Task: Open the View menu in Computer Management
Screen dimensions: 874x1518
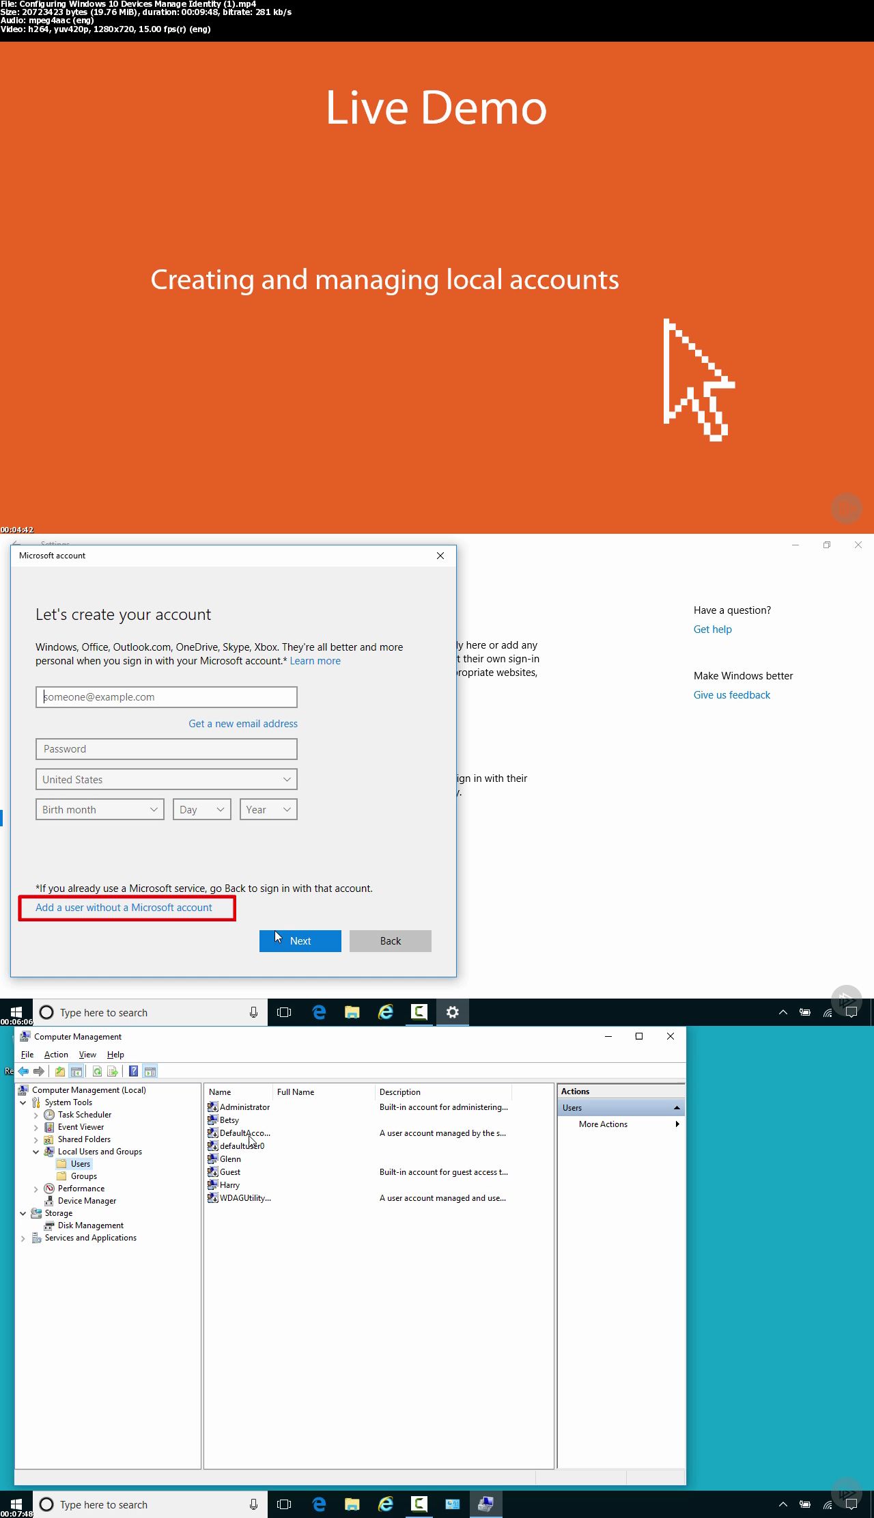Action: click(87, 1054)
